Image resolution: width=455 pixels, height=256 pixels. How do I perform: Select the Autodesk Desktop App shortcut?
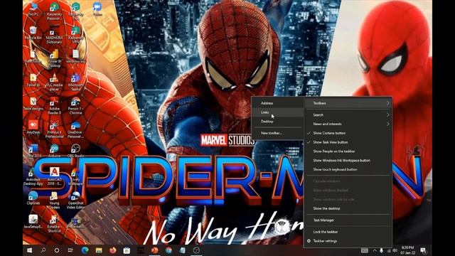[33, 177]
